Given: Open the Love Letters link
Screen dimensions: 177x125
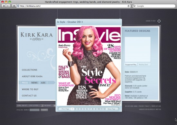Looking at the screenshot, I should tap(34, 105).
